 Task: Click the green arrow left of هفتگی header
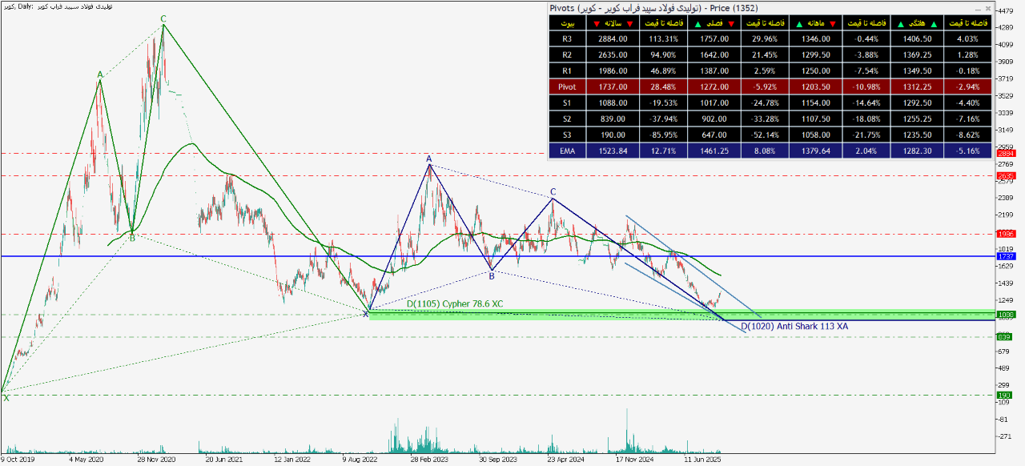pos(901,23)
